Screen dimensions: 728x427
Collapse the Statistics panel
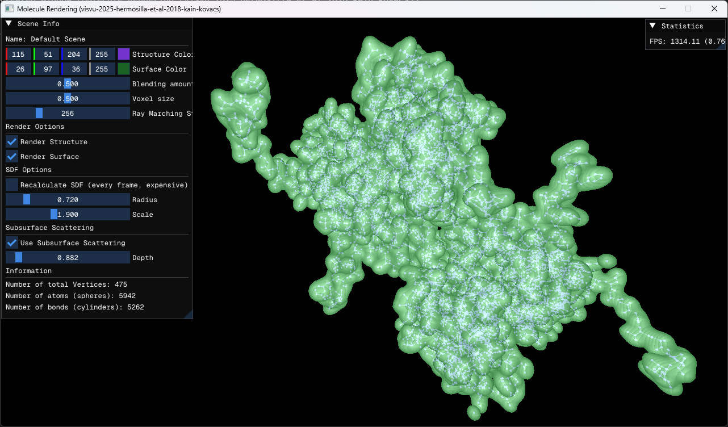pos(654,26)
